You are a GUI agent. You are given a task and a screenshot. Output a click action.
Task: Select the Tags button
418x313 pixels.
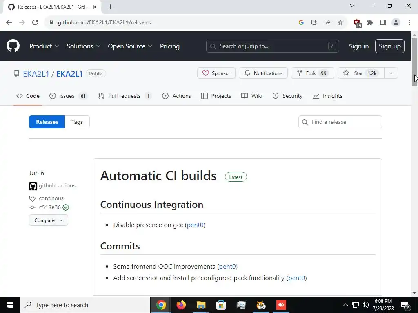(x=77, y=122)
